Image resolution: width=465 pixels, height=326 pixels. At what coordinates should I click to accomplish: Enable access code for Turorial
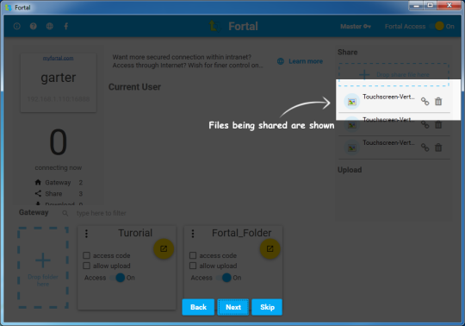(x=87, y=255)
